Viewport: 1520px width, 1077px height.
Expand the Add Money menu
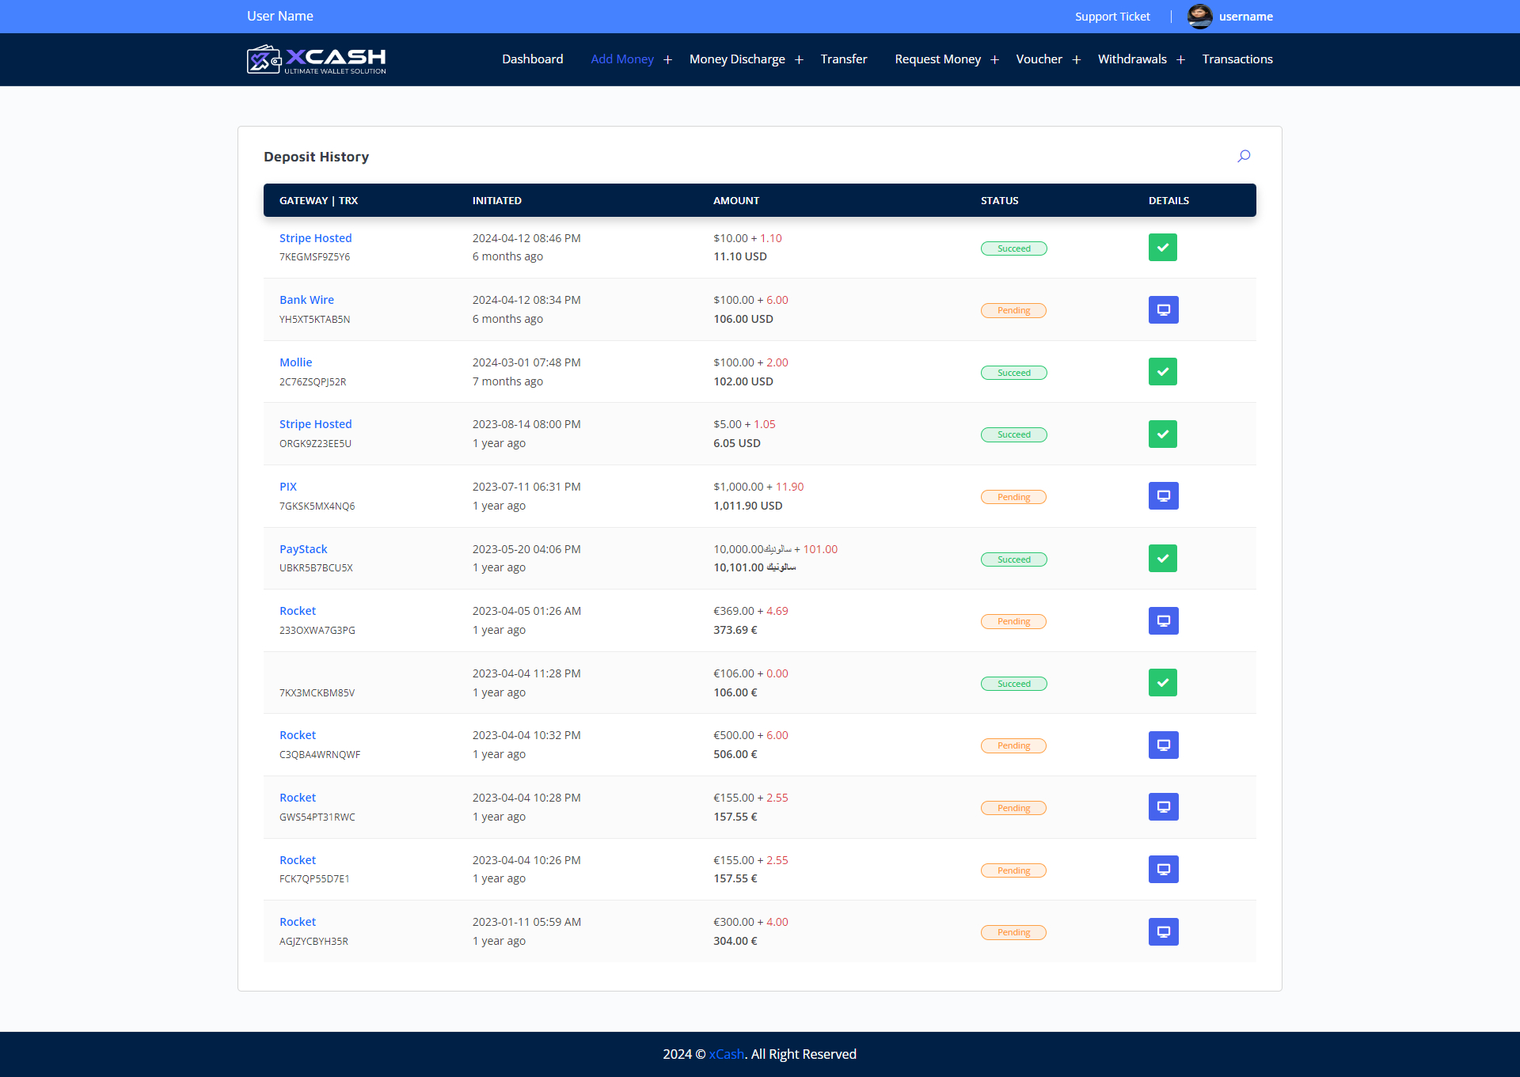(622, 59)
